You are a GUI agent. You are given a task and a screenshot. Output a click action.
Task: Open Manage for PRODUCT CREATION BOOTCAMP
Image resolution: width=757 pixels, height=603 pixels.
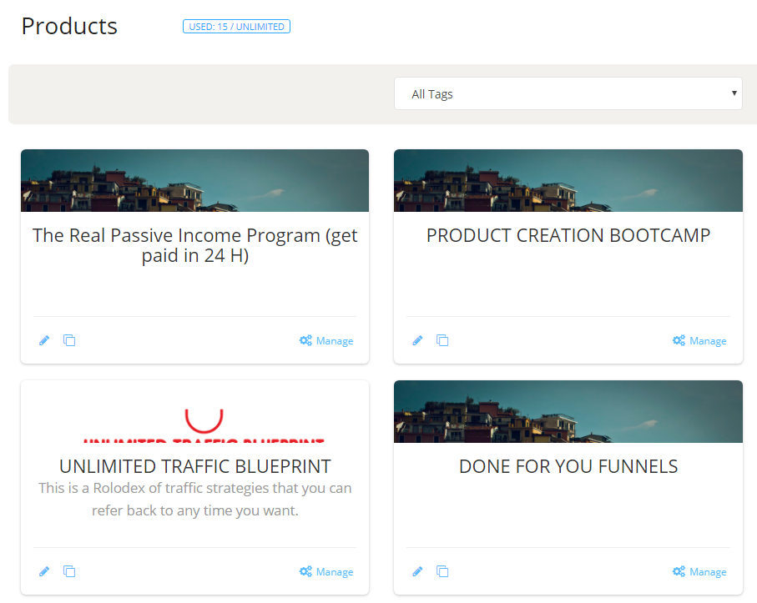[699, 340]
